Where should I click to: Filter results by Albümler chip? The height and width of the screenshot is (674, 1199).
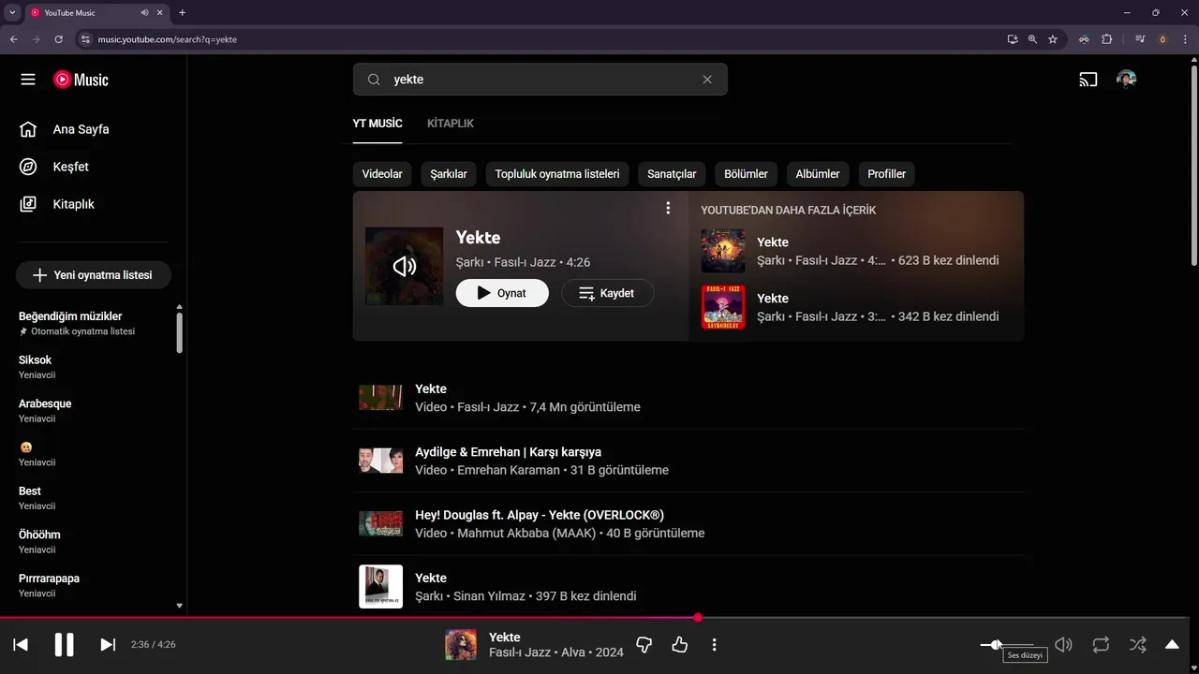tap(818, 174)
